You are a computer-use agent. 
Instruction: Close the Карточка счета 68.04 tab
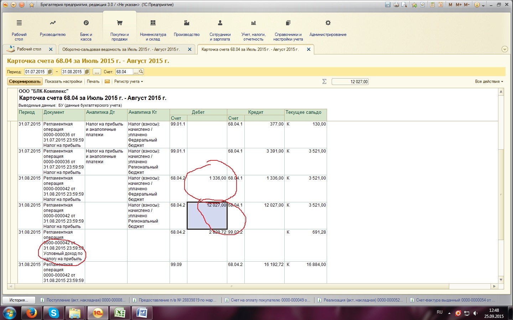pyautogui.click(x=309, y=49)
